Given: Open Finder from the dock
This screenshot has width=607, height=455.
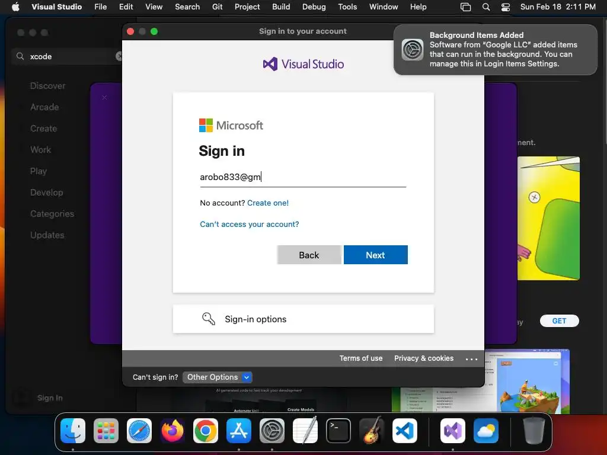Looking at the screenshot, I should coord(73,431).
